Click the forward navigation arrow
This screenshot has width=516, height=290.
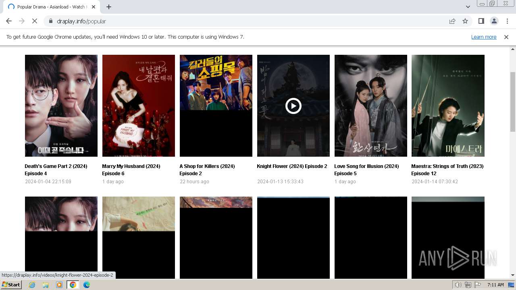point(22,21)
